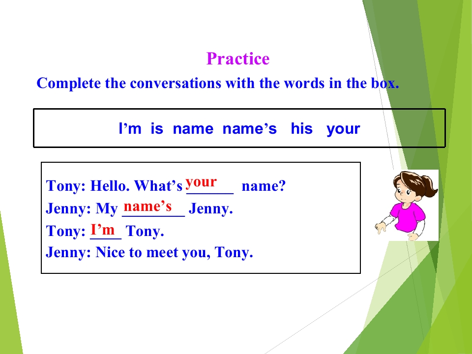Choose black "your" in the word bank
The height and width of the screenshot is (354, 472).
343,129
